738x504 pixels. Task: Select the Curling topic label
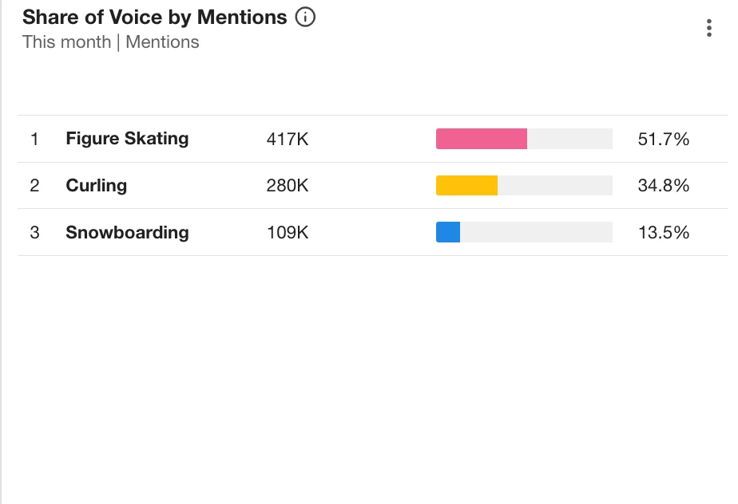96,186
